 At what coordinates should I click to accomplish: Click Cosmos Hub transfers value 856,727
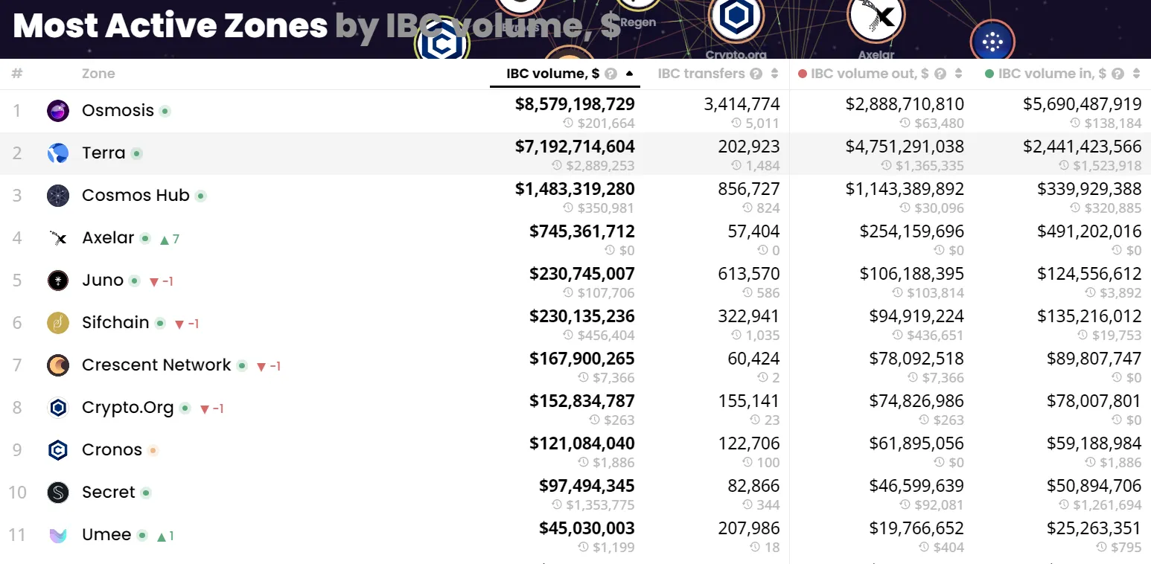(x=749, y=189)
